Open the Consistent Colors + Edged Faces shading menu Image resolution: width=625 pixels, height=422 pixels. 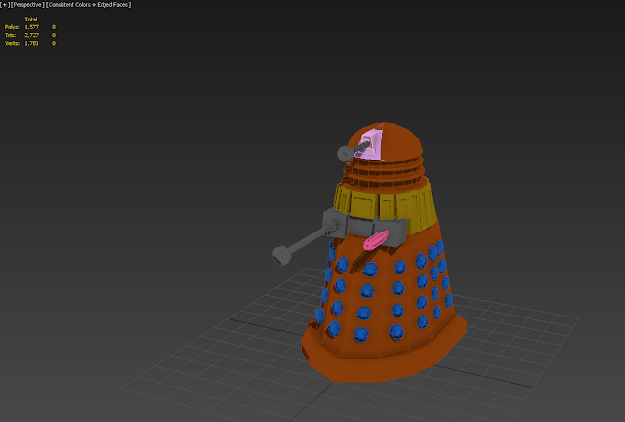point(89,5)
